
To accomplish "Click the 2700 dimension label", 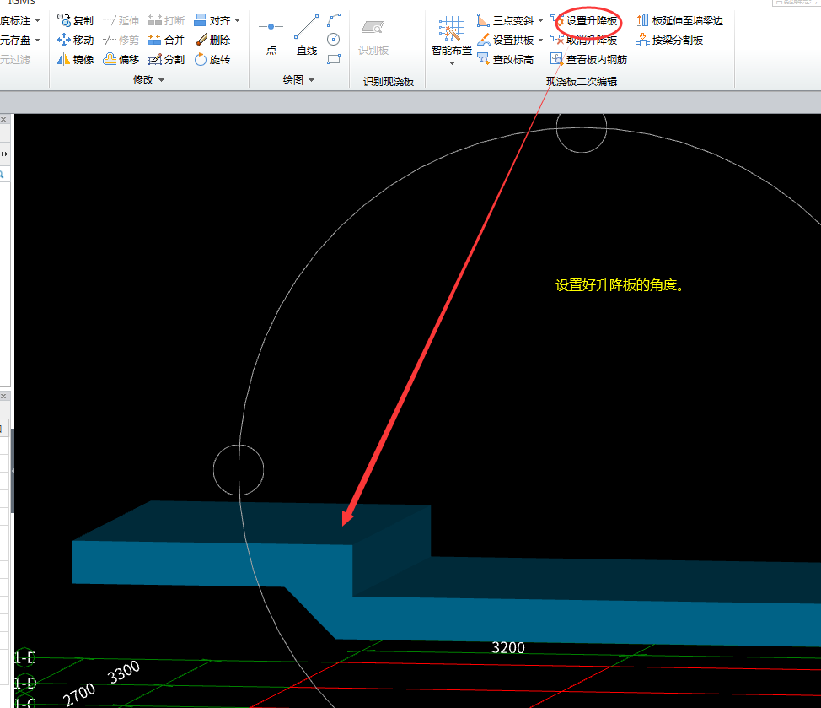I will (x=78, y=694).
